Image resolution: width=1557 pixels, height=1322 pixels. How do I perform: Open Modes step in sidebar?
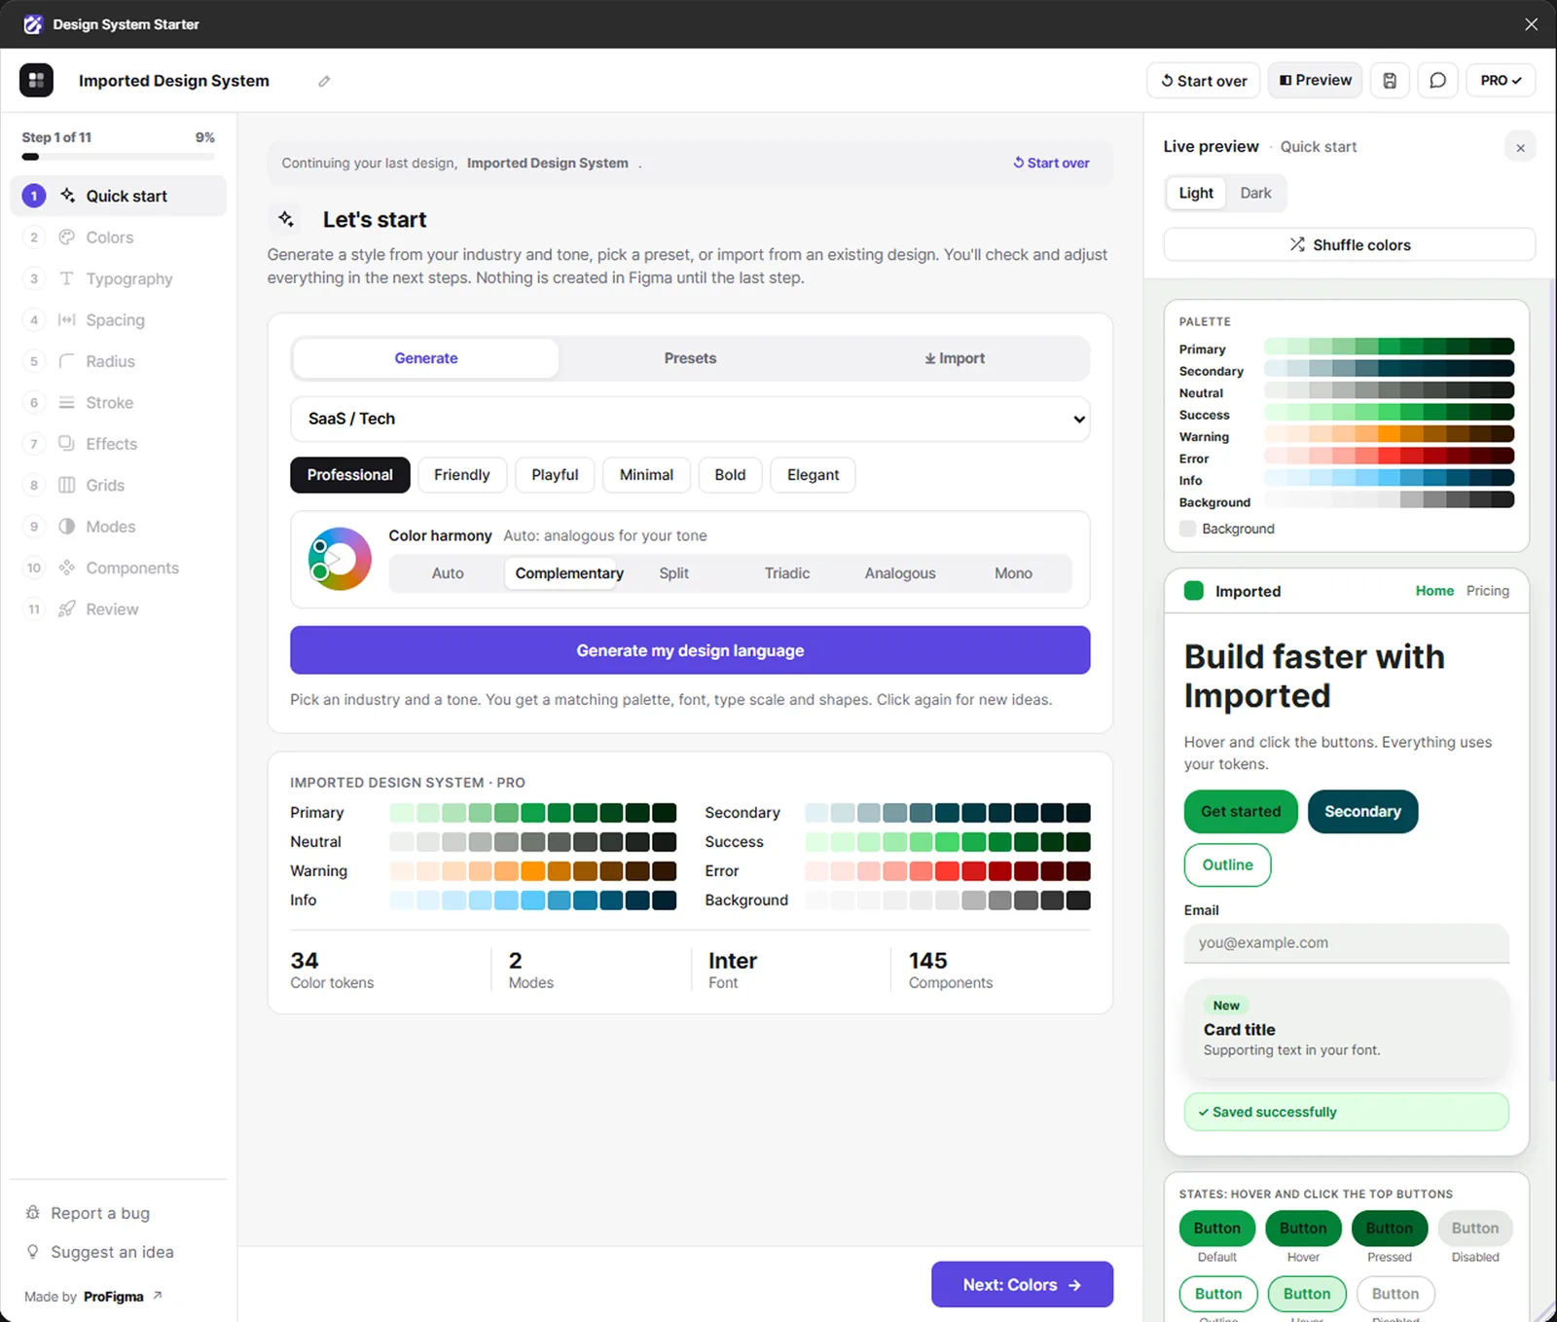pos(118,527)
